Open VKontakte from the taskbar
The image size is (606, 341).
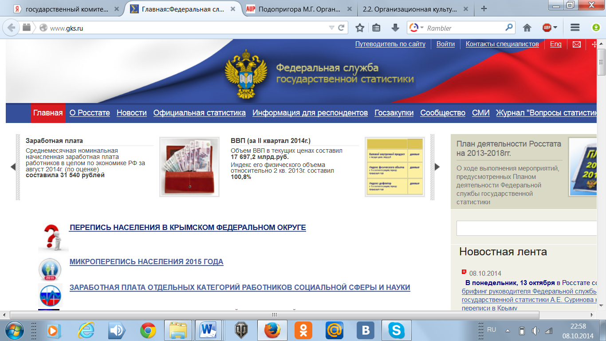(366, 330)
